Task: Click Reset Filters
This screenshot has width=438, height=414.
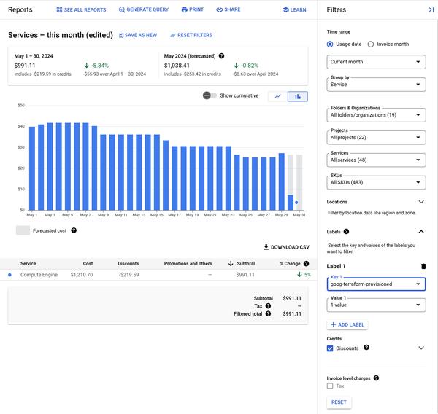Action: (x=191, y=35)
